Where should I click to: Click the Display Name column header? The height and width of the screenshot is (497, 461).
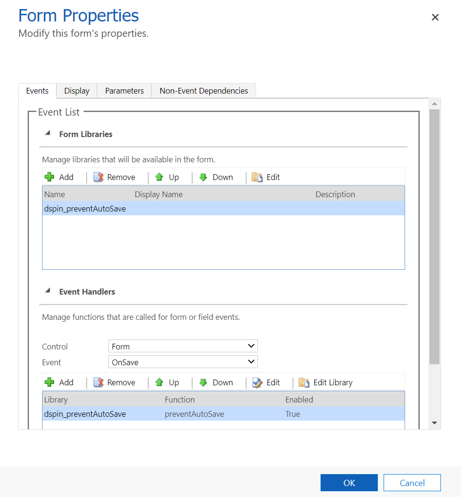[159, 194]
